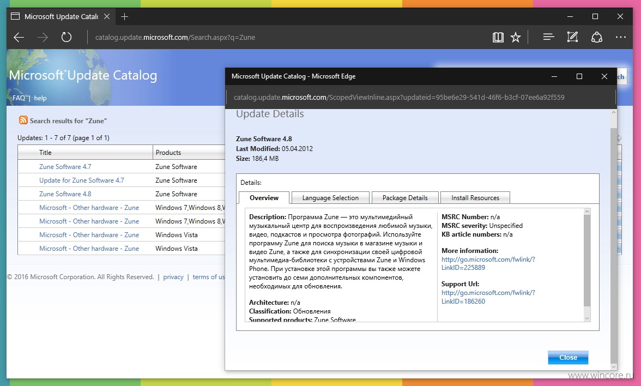The image size is (641, 386).
Task: Go back in Edge browser
Action: [x=19, y=38]
